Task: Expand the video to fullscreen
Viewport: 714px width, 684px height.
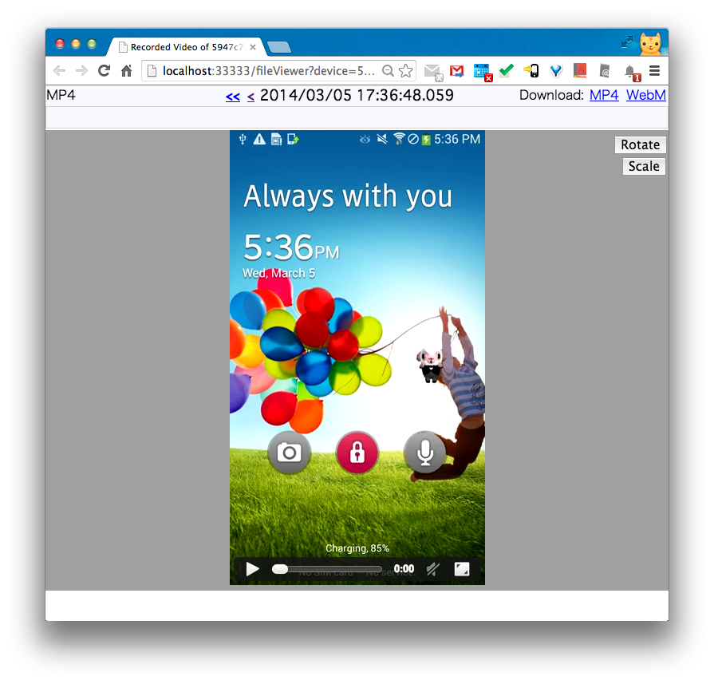Action: (x=462, y=569)
